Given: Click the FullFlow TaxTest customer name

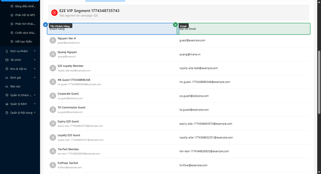Looking at the screenshot, I should tap(68, 163).
